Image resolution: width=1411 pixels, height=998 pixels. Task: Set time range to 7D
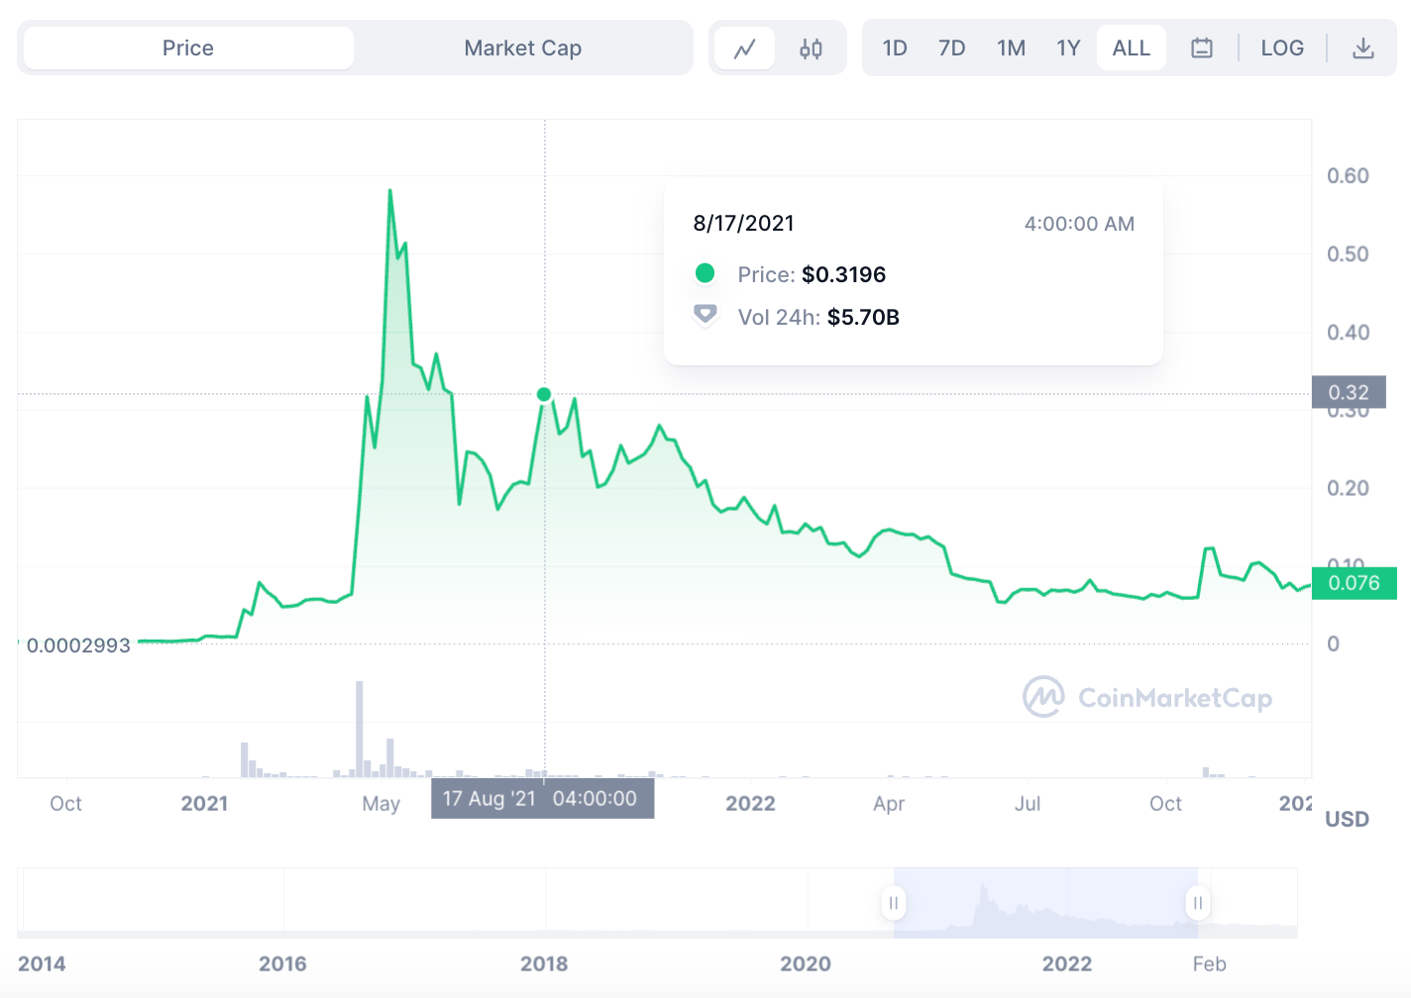pos(952,48)
